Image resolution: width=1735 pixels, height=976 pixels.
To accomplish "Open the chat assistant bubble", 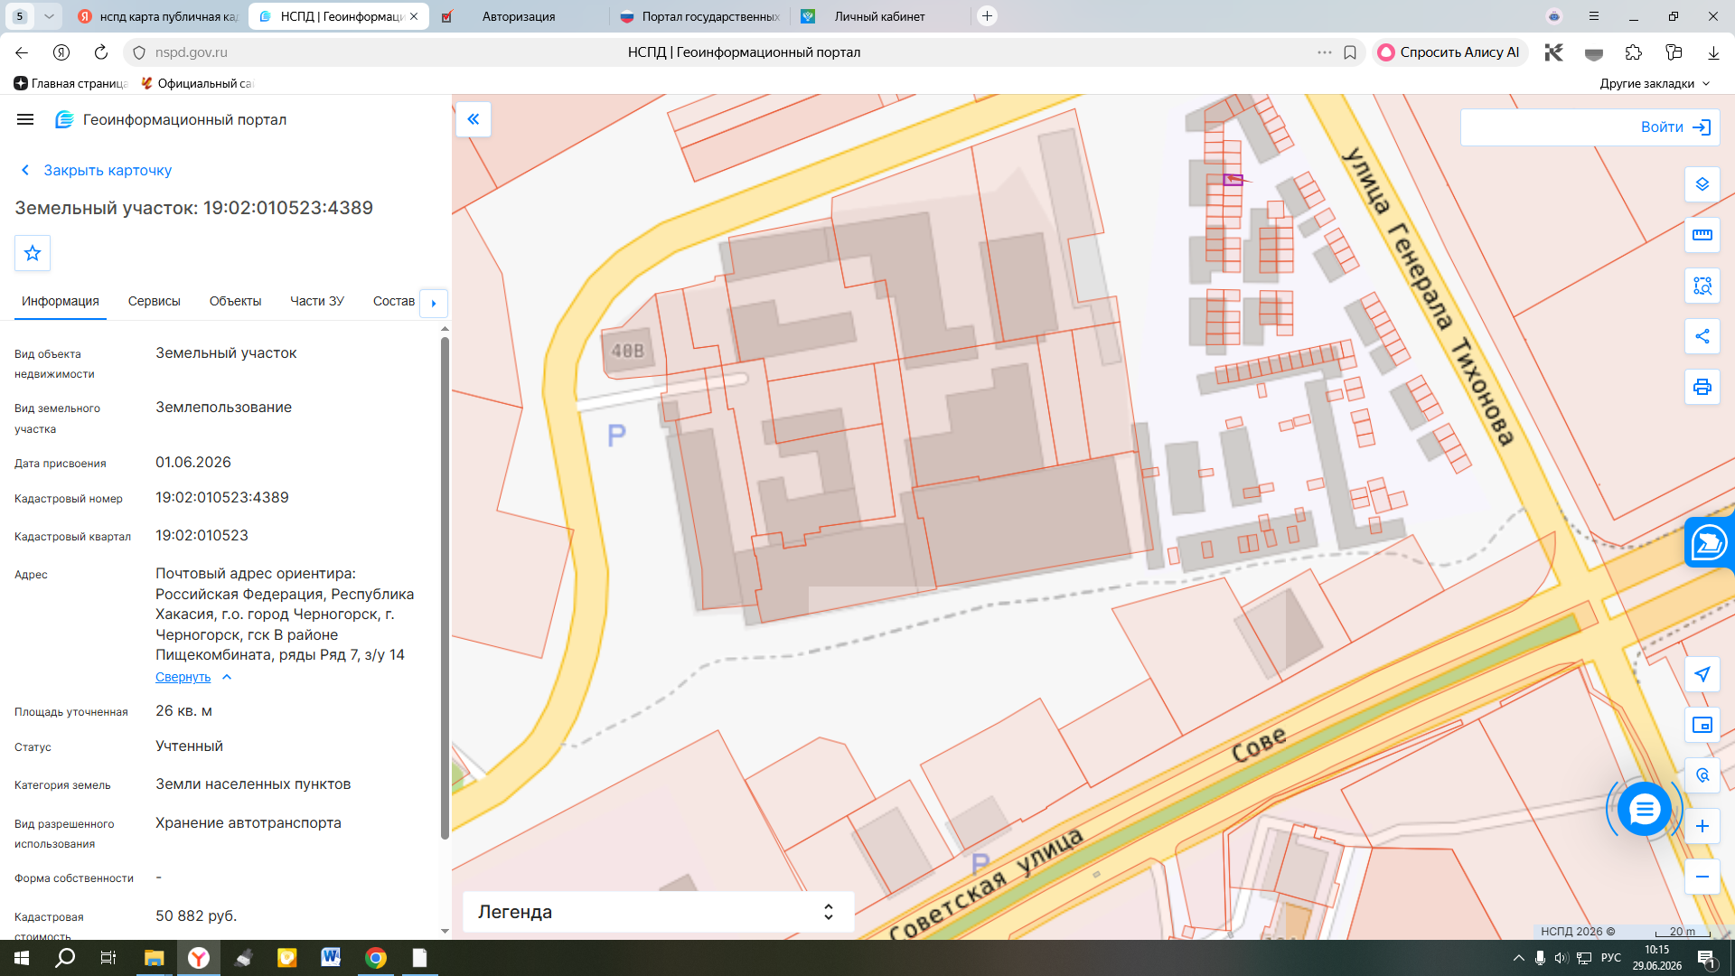I will [x=1645, y=809].
